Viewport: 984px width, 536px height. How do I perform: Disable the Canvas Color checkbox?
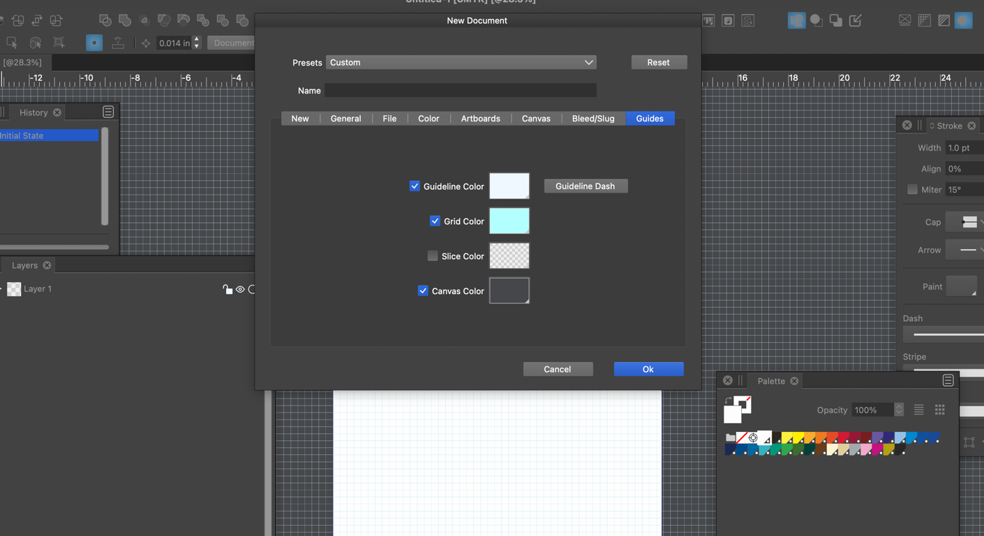[423, 291]
